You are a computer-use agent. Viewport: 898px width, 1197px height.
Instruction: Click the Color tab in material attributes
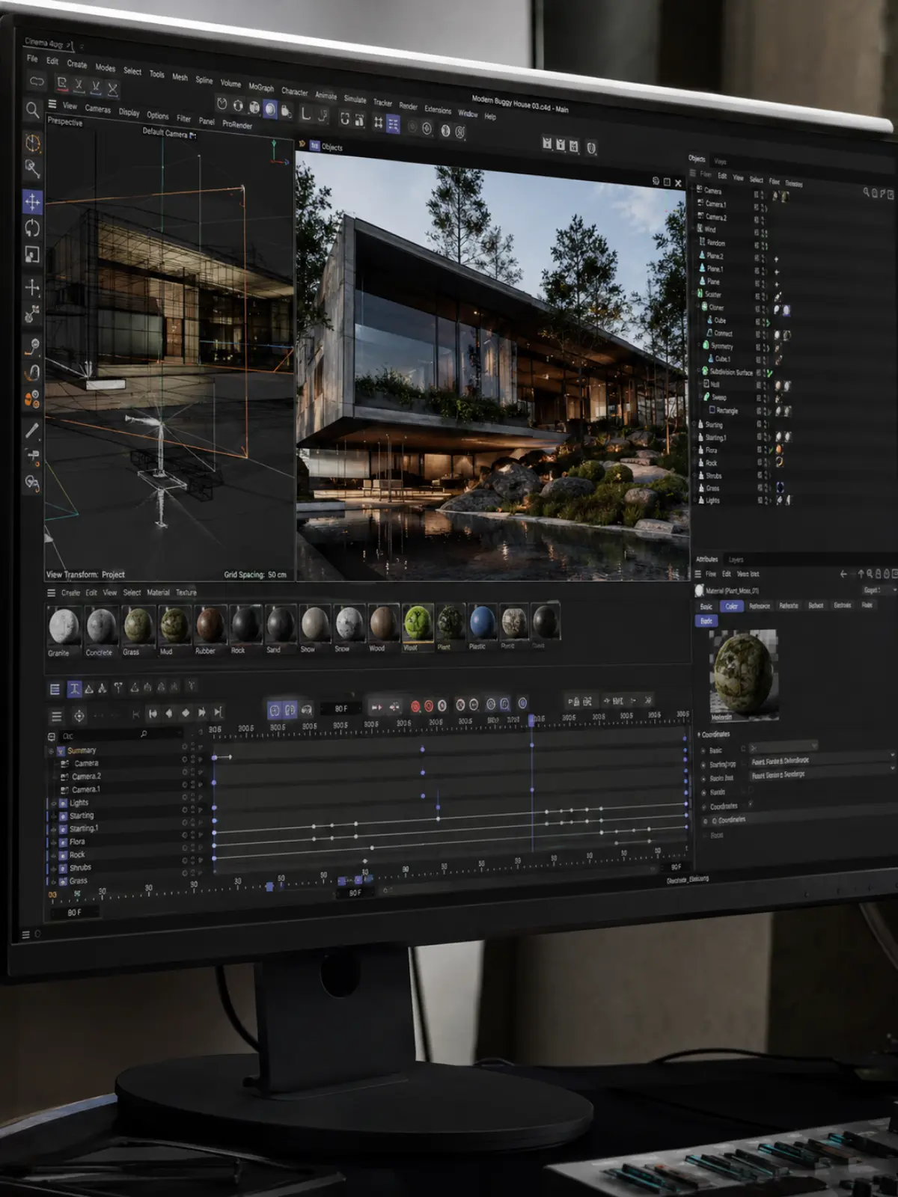coord(731,606)
